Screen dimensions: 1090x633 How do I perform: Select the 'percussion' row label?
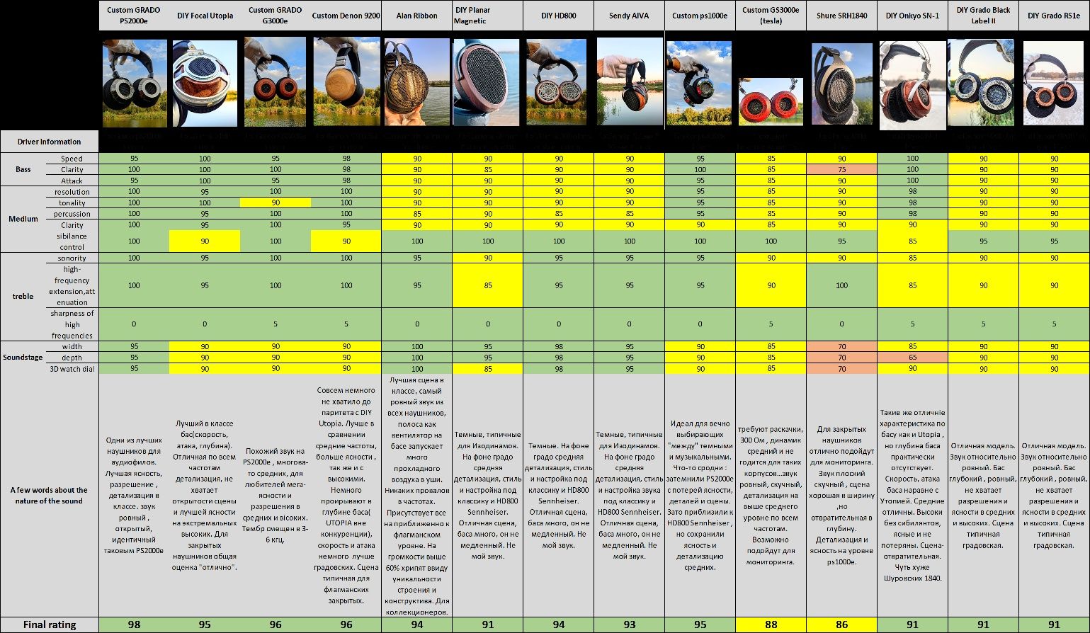pyautogui.click(x=72, y=214)
